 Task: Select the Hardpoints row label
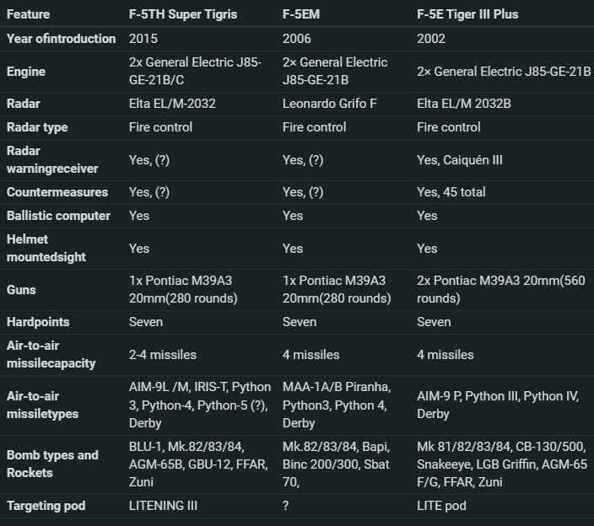tap(38, 322)
